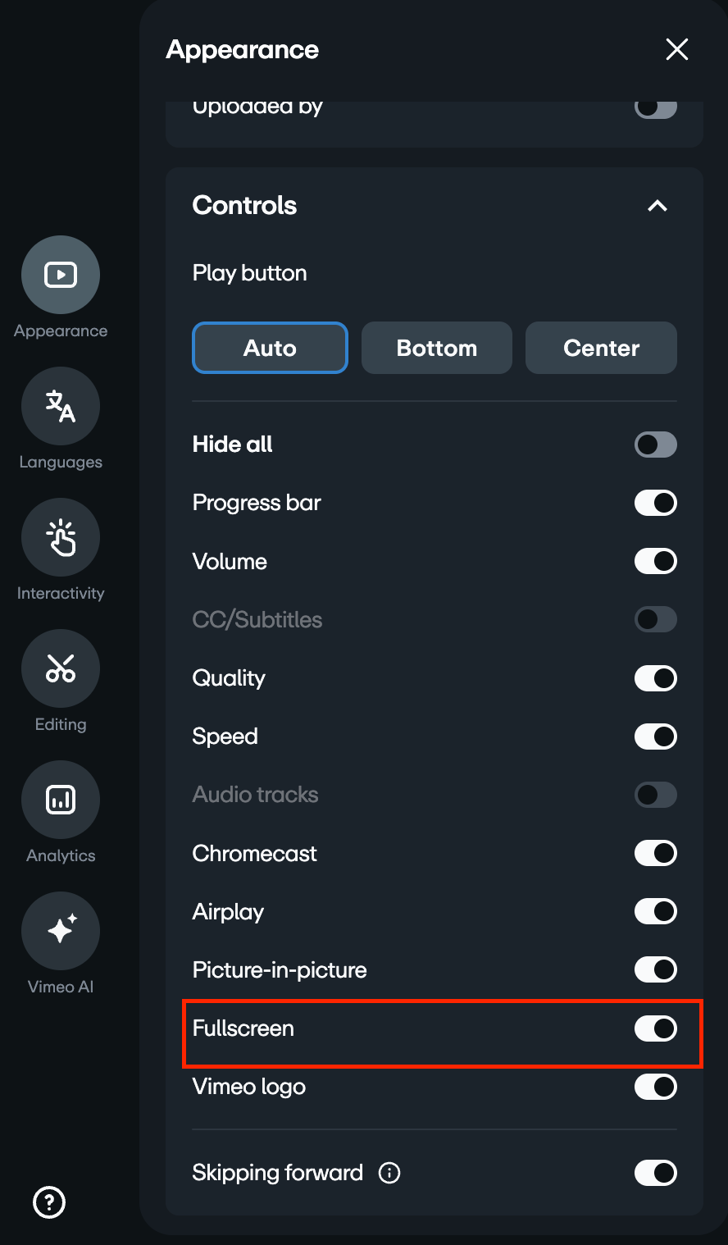This screenshot has width=728, height=1245.
Task: Disable the Progress bar toggle
Action: pos(655,503)
